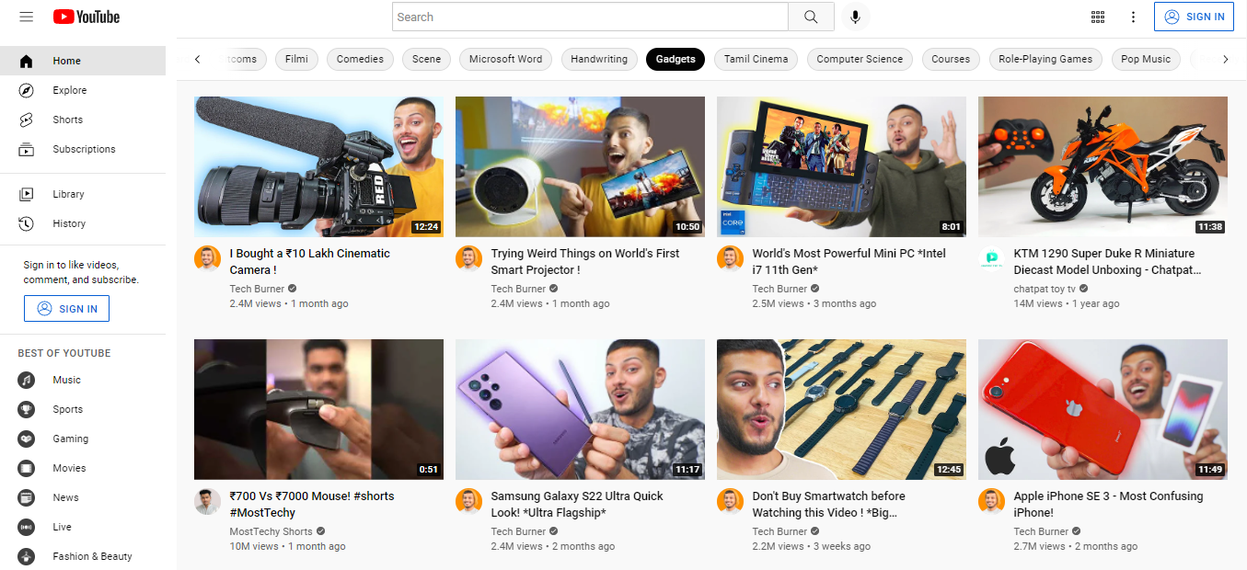Viewport: 1247px width, 570px height.
Task: Select the Comedies chip
Action: point(360,59)
